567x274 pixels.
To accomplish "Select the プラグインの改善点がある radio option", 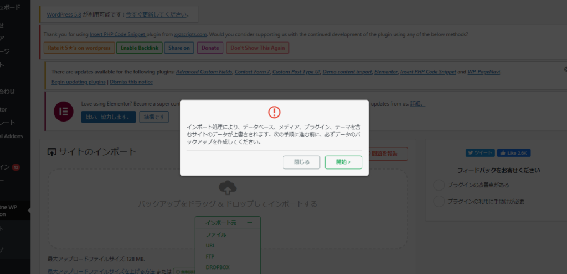I will pyautogui.click(x=439, y=185).
